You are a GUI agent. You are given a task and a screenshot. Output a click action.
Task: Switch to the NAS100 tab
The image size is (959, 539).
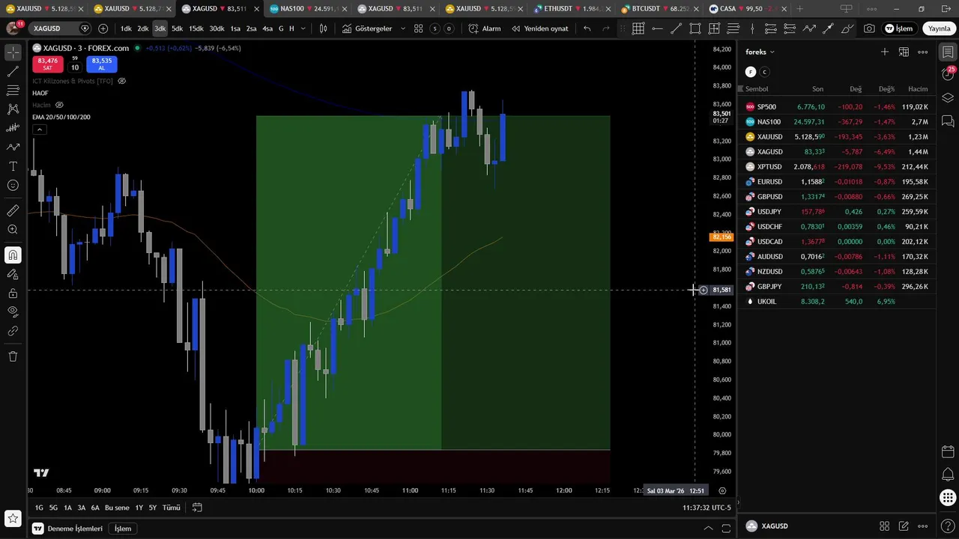309,9
